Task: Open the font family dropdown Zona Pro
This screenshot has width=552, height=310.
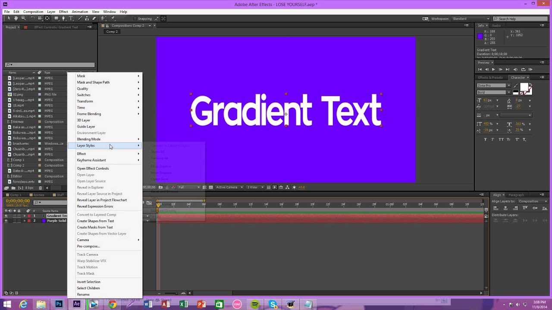Action: point(494,85)
